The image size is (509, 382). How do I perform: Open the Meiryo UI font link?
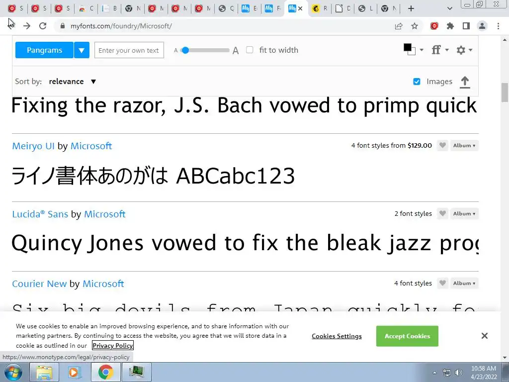point(33,146)
